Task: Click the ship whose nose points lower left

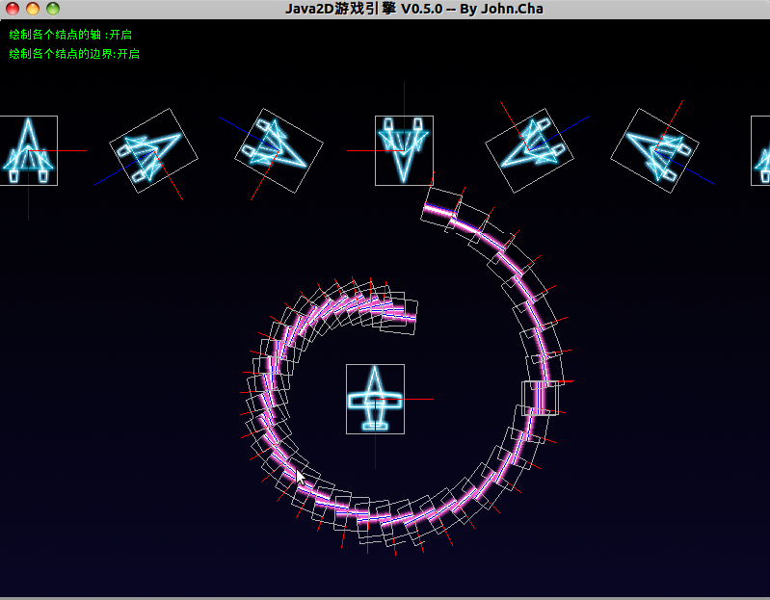Action: pyautogui.click(x=529, y=150)
